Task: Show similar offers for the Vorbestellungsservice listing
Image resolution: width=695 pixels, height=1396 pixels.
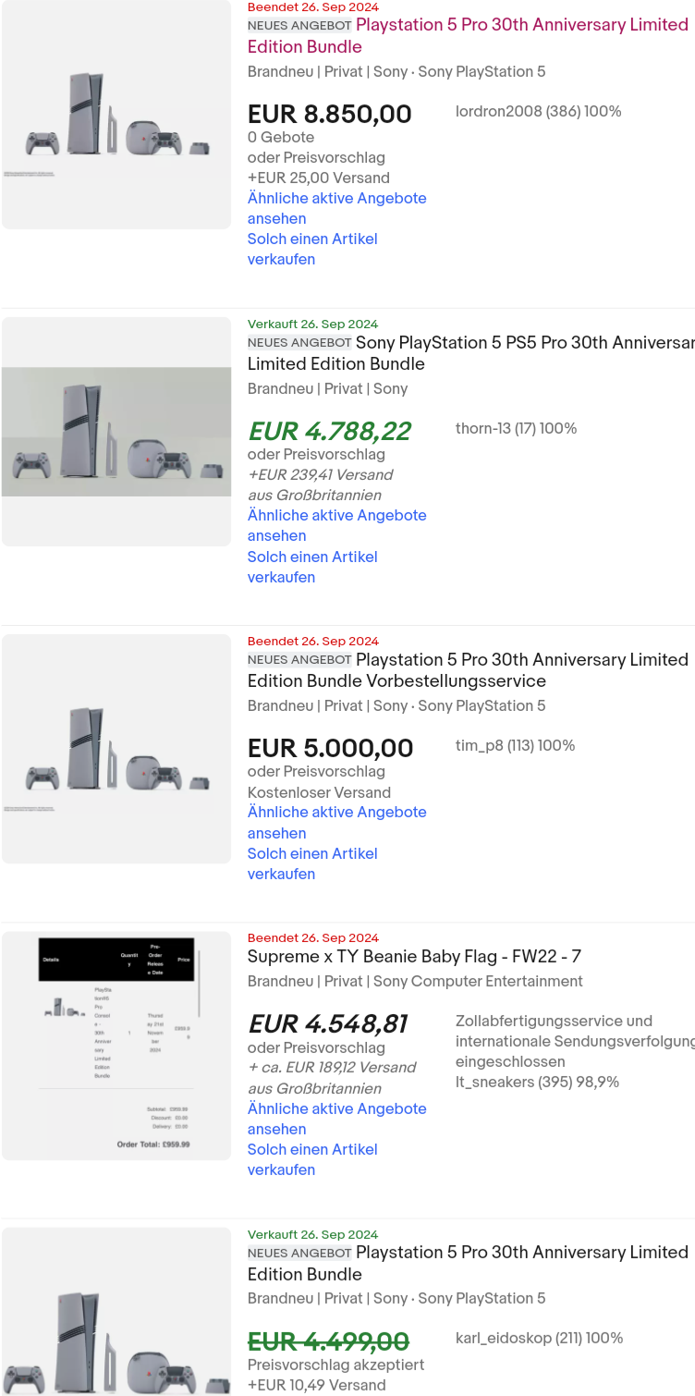Action: pyautogui.click(x=336, y=822)
